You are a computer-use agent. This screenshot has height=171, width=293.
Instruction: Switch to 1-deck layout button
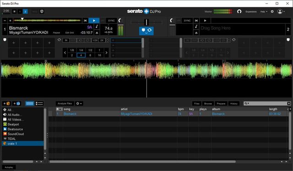(20, 11)
